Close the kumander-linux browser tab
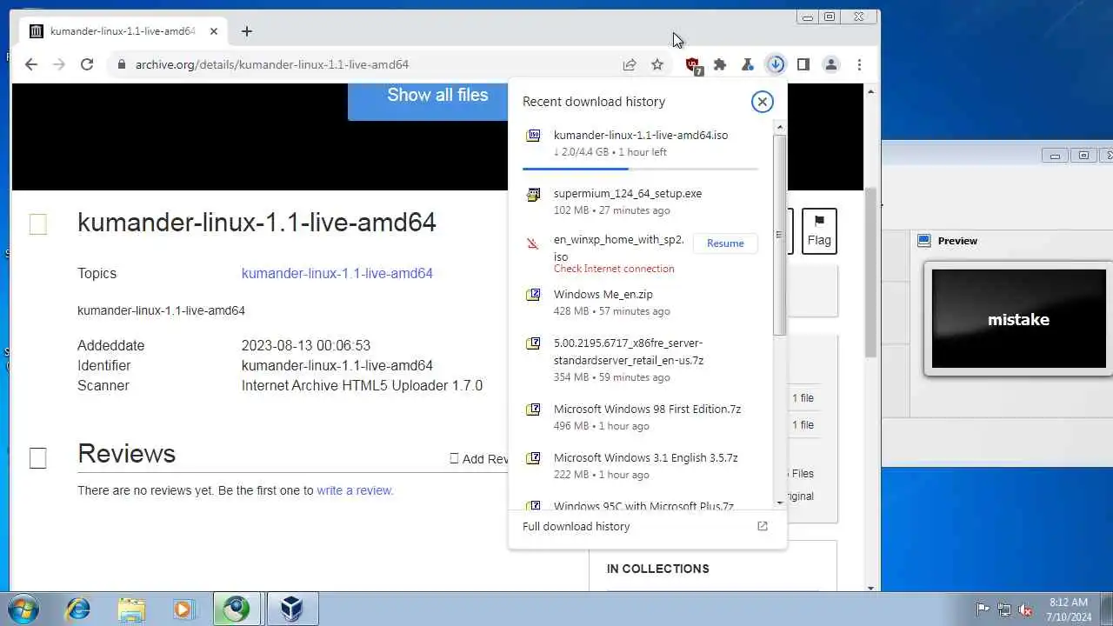Image resolution: width=1113 pixels, height=626 pixels. pos(214,31)
